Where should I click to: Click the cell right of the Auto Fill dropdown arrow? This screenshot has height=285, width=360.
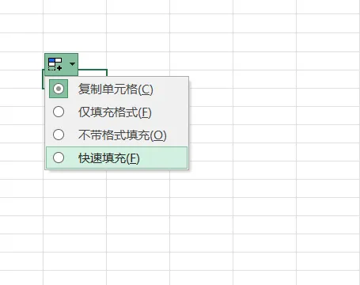pos(138,61)
